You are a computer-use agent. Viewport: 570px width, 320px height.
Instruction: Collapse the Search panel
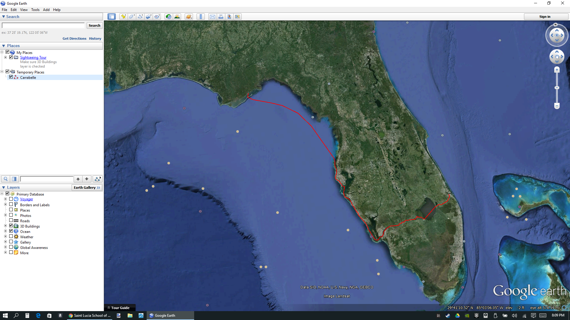[x=4, y=17]
